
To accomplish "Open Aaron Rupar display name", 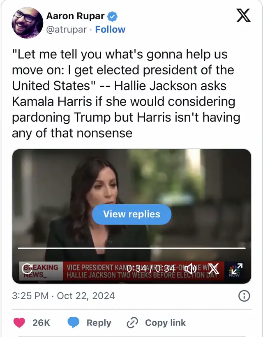I will tap(76, 16).
